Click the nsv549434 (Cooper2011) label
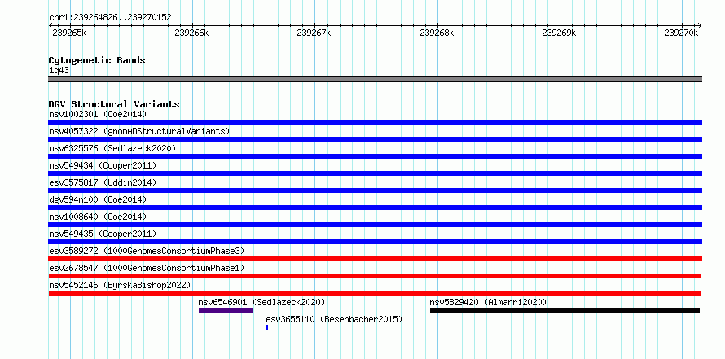 103,165
